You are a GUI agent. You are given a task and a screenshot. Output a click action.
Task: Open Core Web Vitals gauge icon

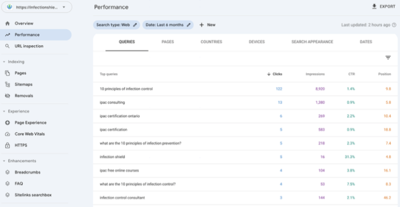[x=7, y=134]
